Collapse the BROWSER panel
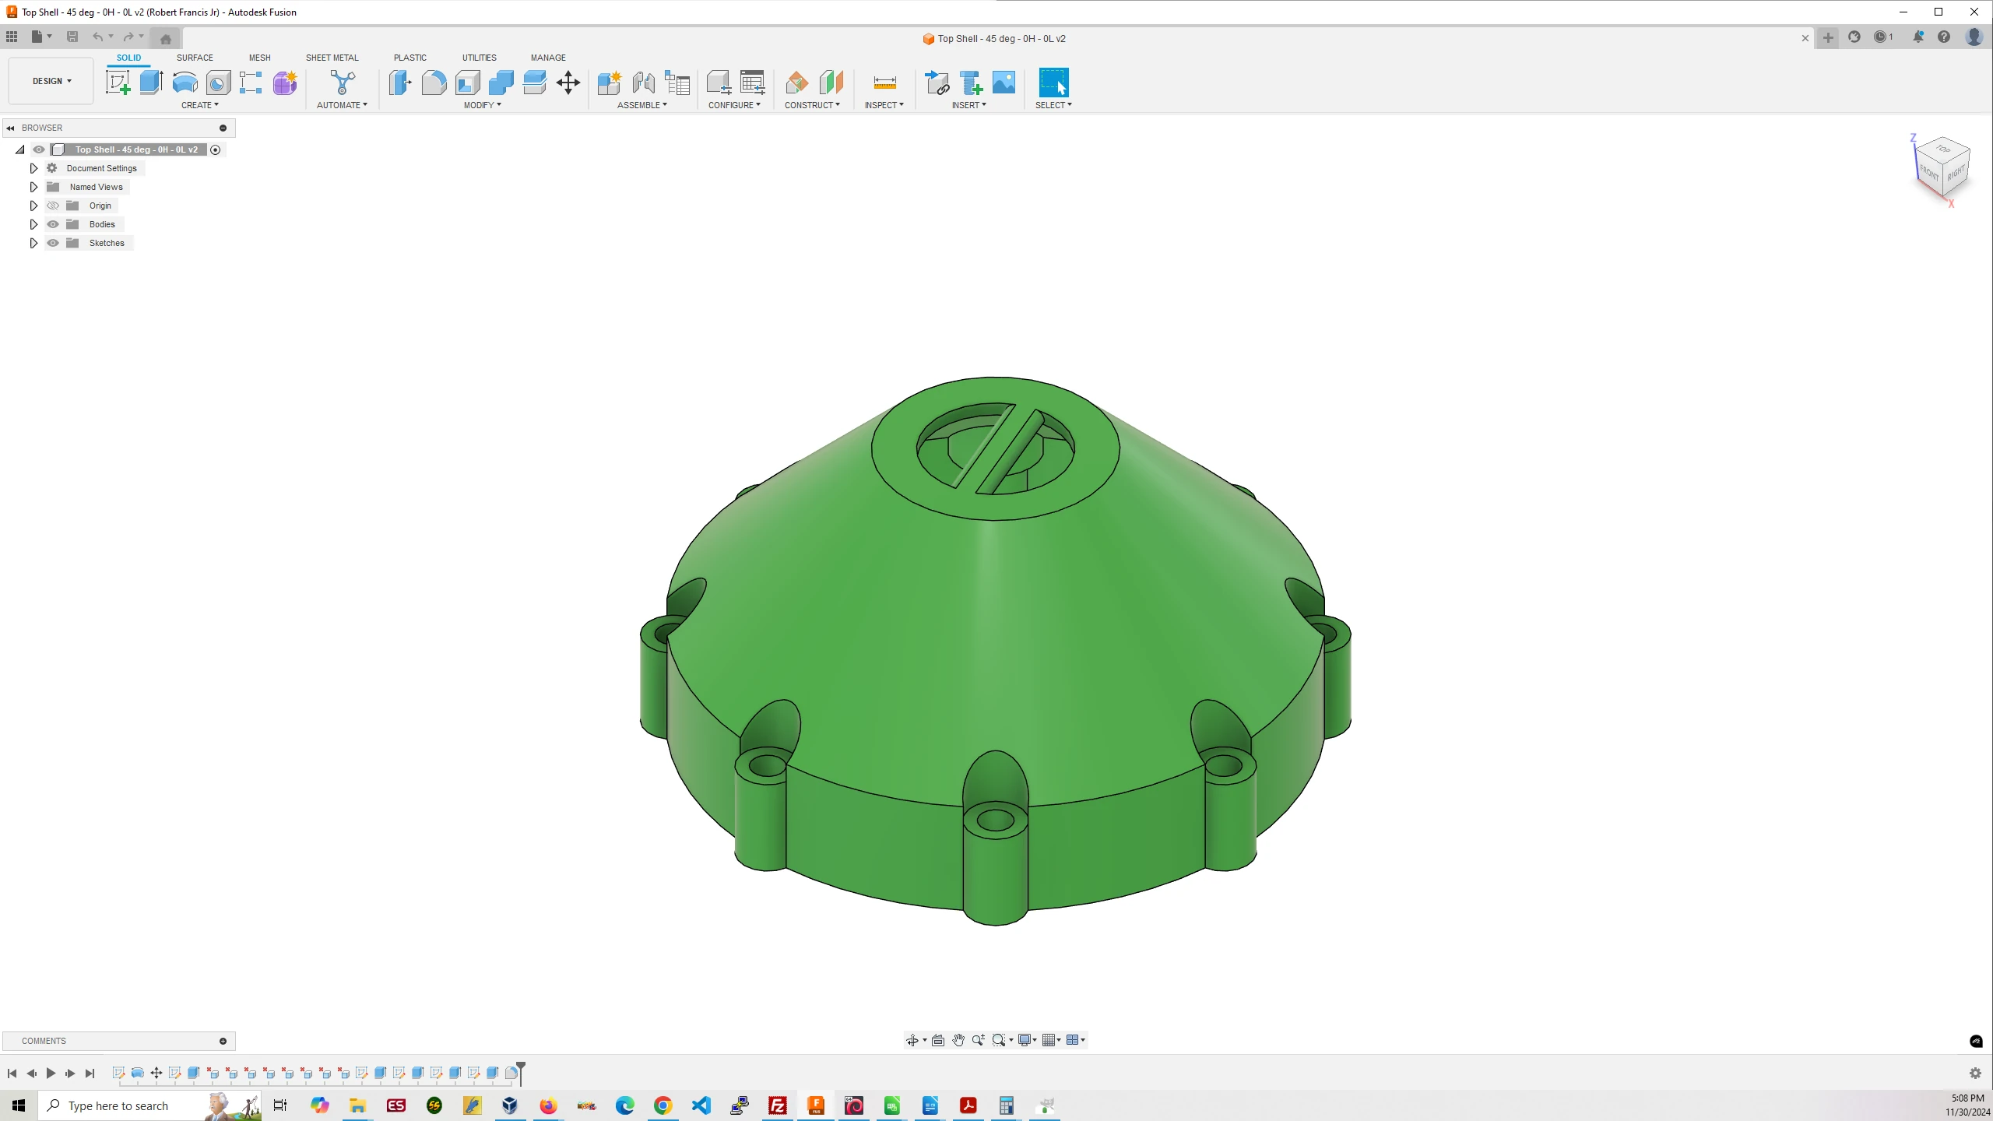 [x=11, y=128]
